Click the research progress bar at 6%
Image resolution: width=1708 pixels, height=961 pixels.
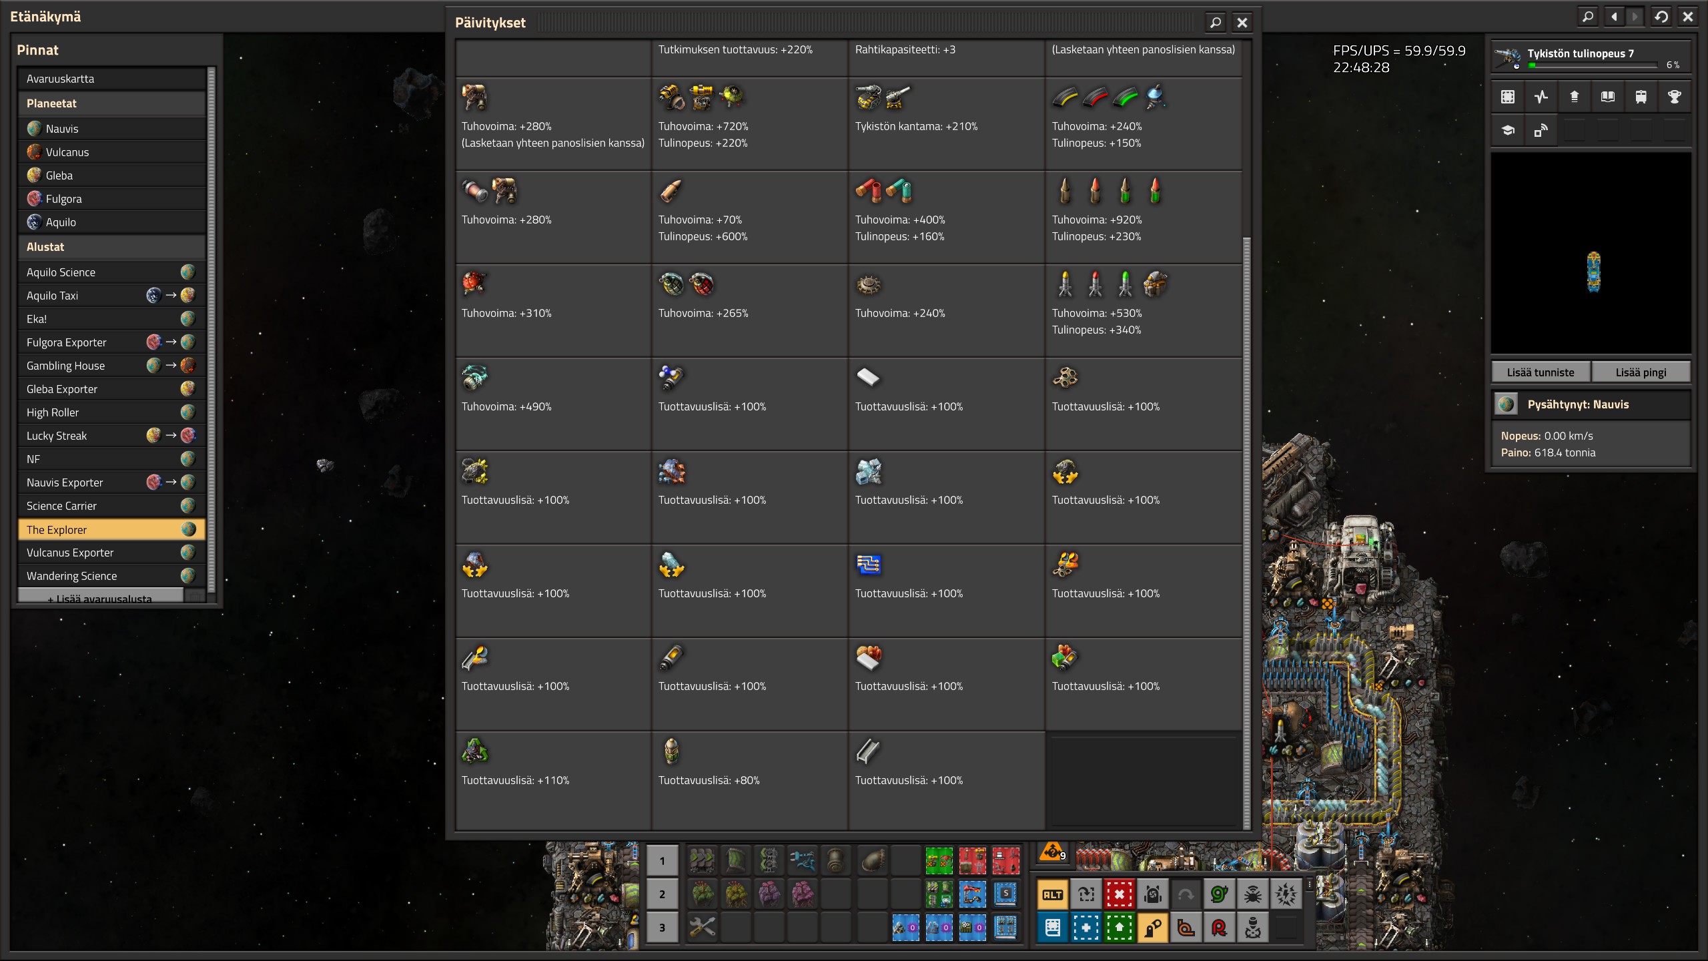coord(1593,65)
